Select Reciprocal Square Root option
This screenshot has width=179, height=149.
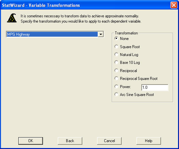click(x=136, y=79)
